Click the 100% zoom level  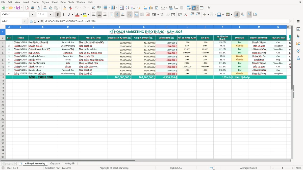pos(299,168)
